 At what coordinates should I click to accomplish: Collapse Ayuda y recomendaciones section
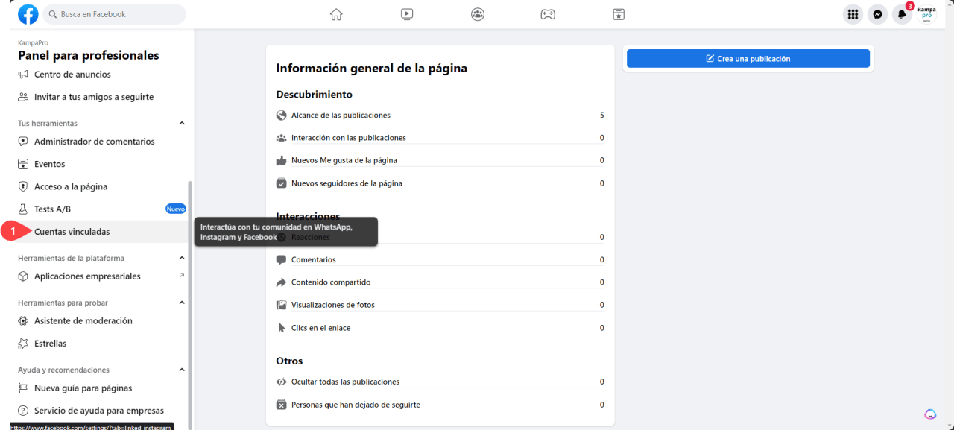coord(182,370)
